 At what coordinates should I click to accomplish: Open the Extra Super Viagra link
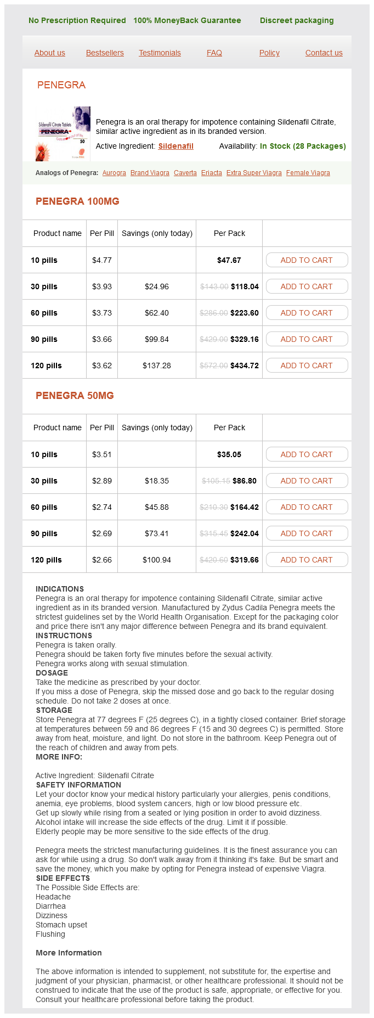click(254, 173)
